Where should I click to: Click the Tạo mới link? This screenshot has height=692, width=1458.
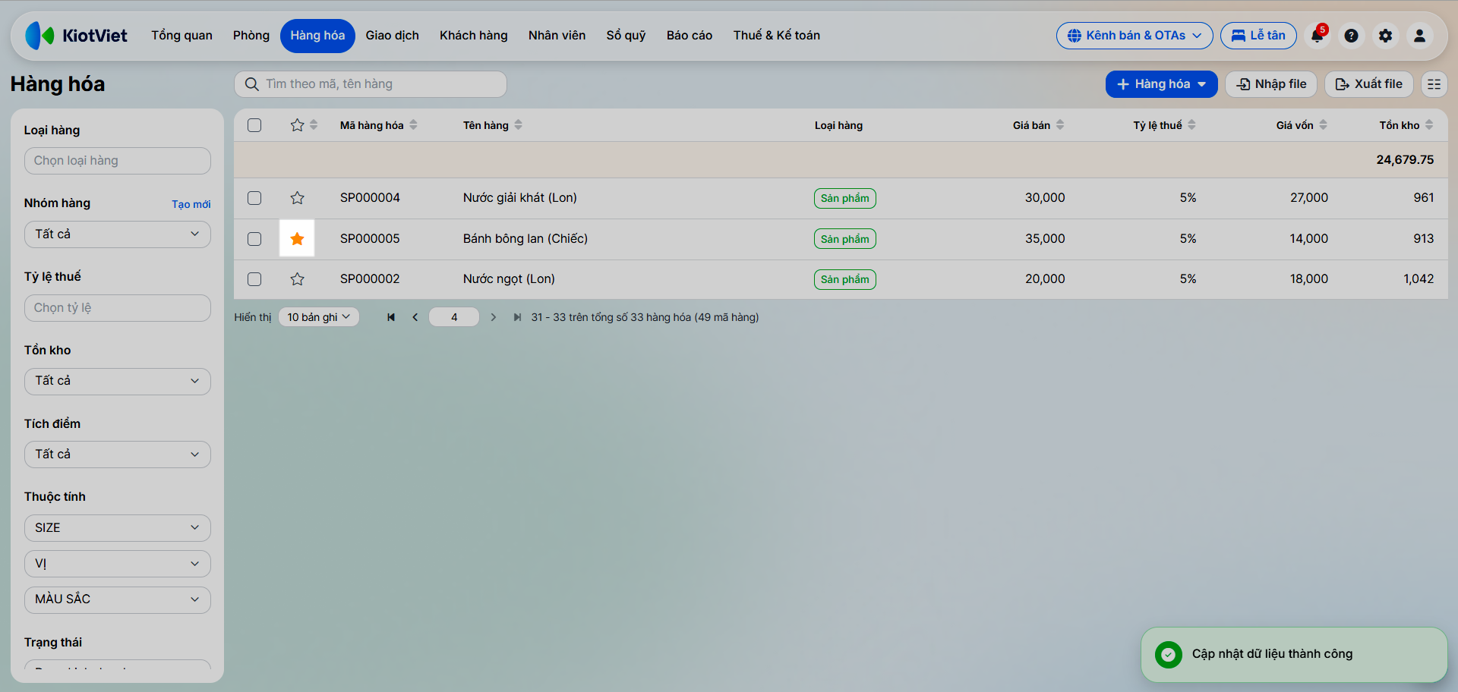pyautogui.click(x=191, y=204)
